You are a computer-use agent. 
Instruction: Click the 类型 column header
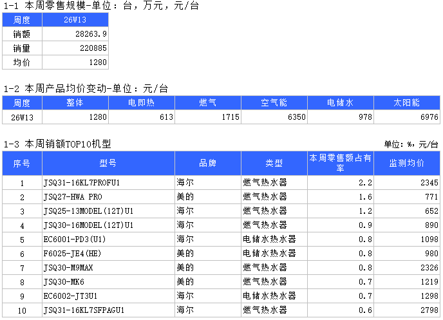click(274, 164)
